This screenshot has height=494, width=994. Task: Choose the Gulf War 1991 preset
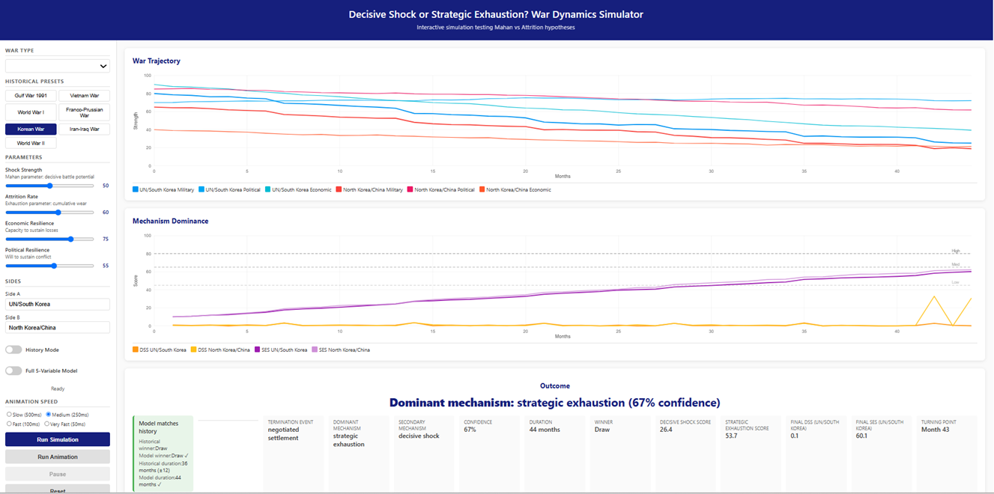coord(31,96)
